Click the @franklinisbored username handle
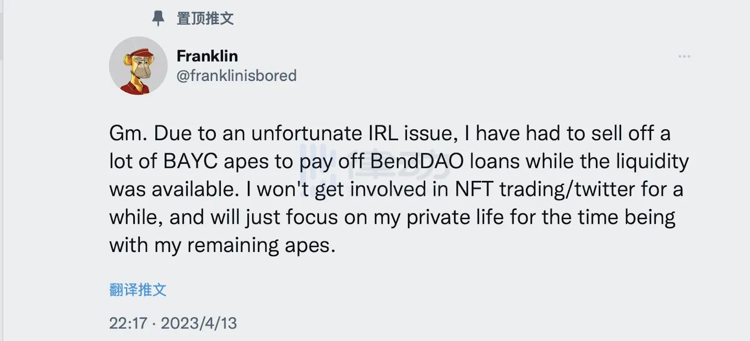The image size is (750, 341). (236, 76)
